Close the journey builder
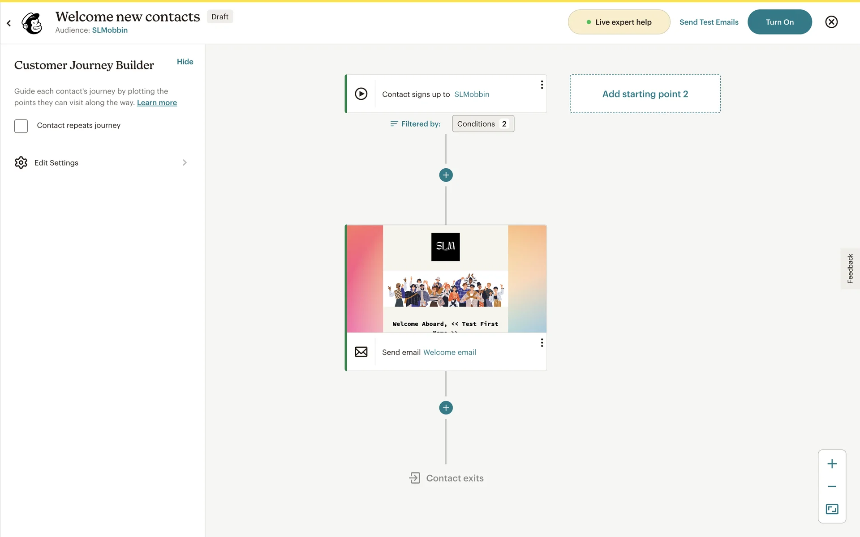 831,22
